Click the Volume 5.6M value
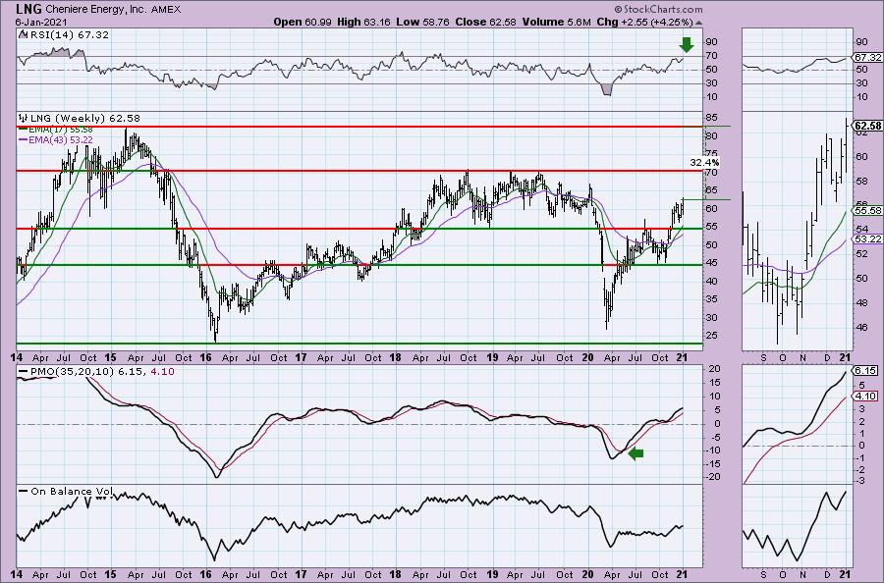Image resolution: width=884 pixels, height=583 pixels. coord(557,22)
